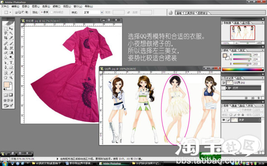Click Add to Selection mode button

click(19, 12)
